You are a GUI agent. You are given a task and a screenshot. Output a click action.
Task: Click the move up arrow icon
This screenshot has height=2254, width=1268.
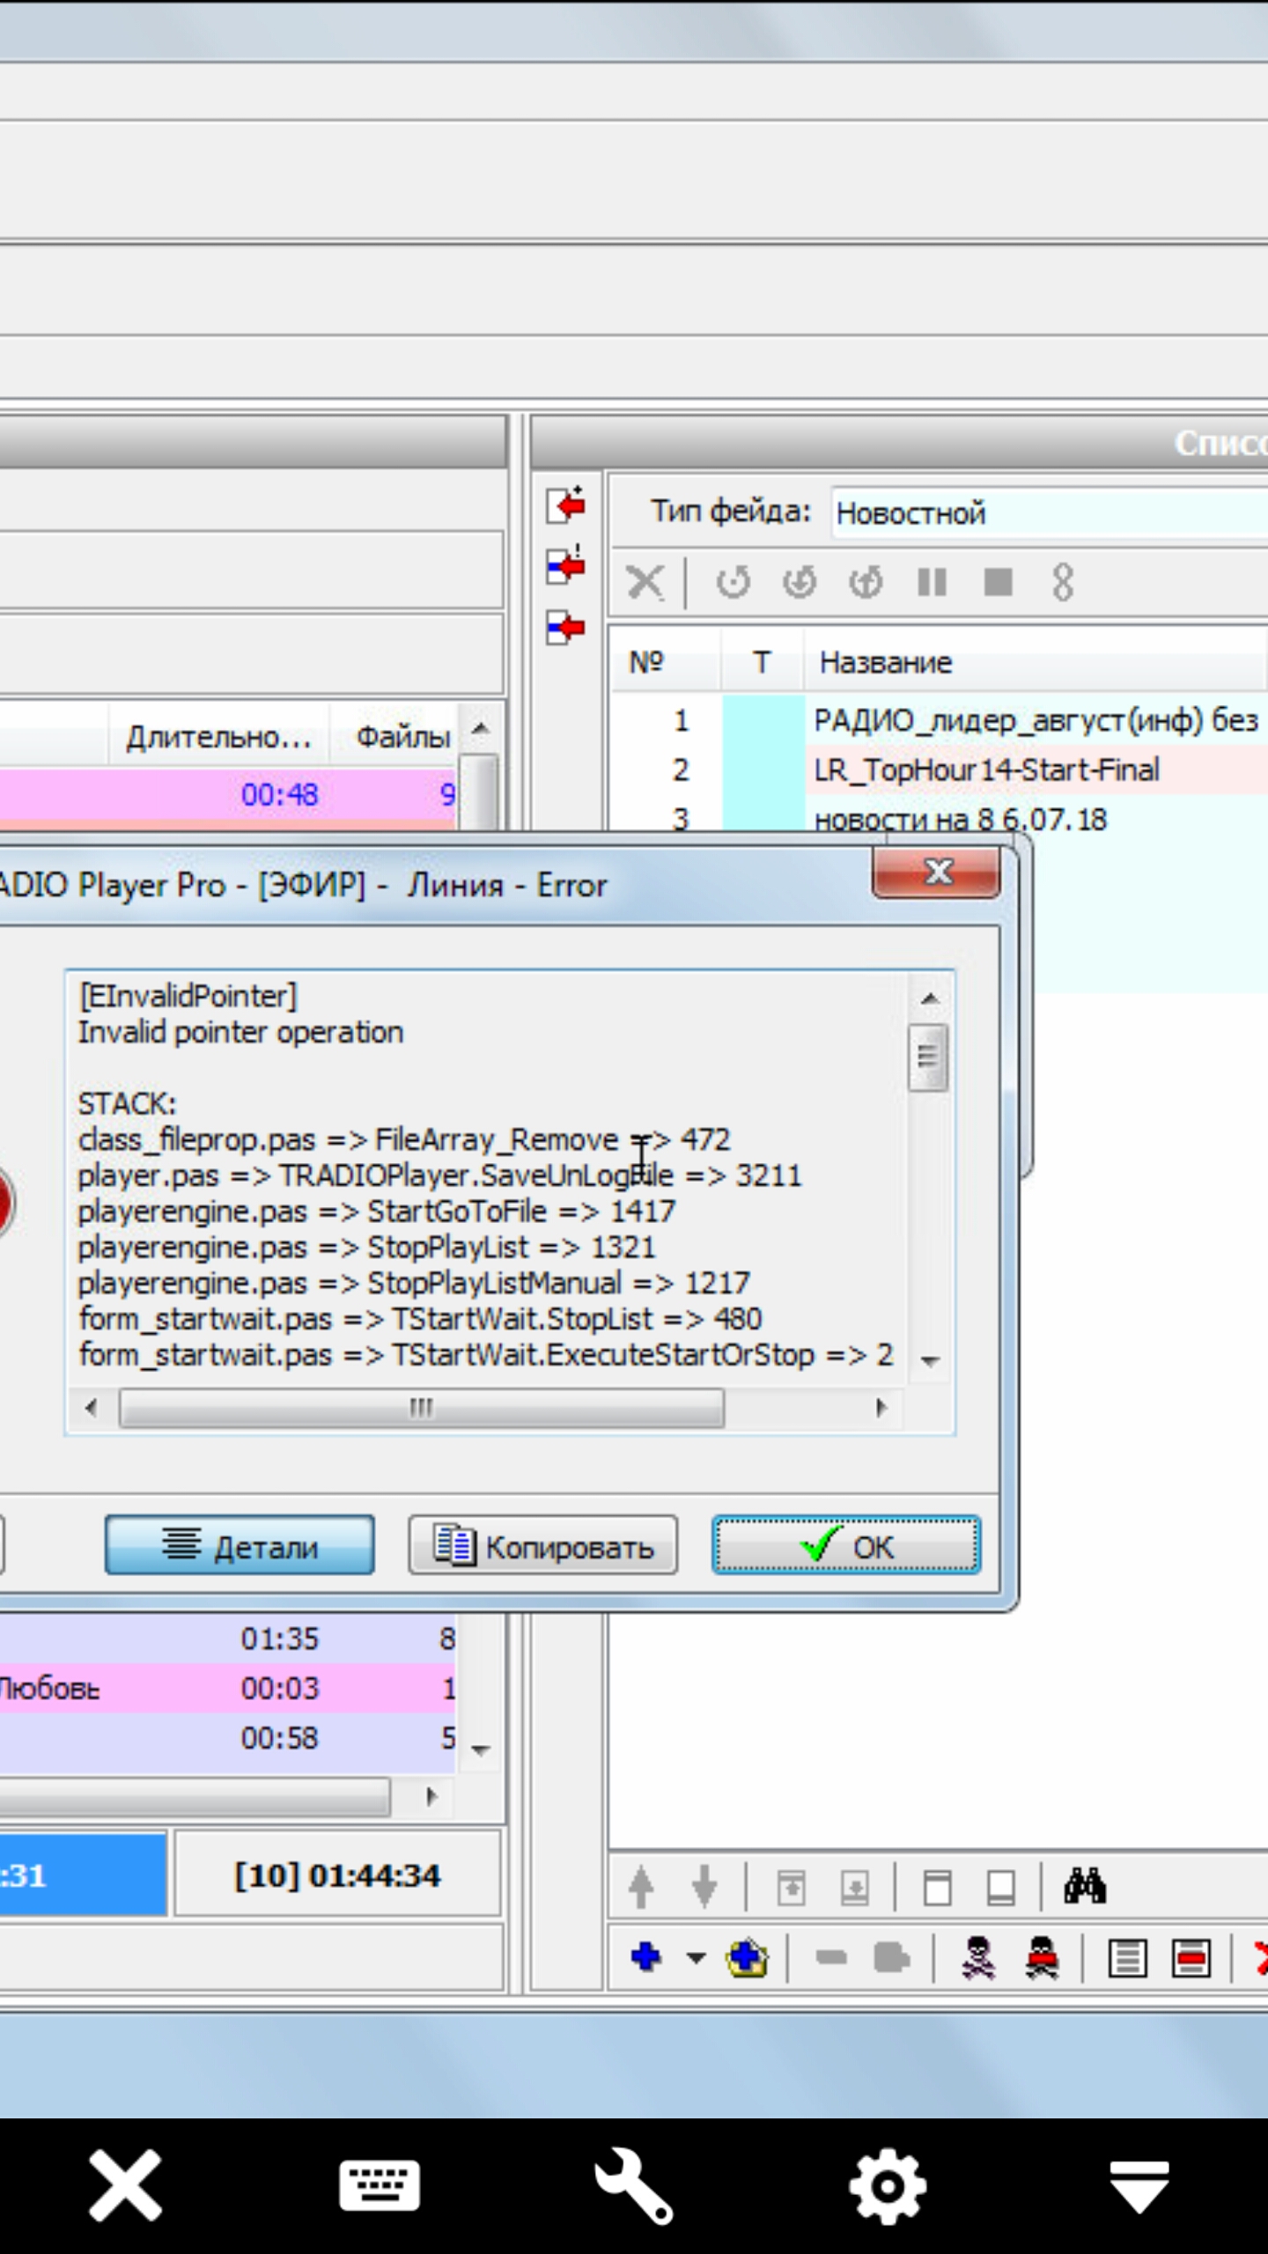[641, 1887]
